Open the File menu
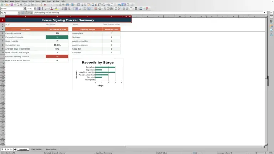 [2, 1]
